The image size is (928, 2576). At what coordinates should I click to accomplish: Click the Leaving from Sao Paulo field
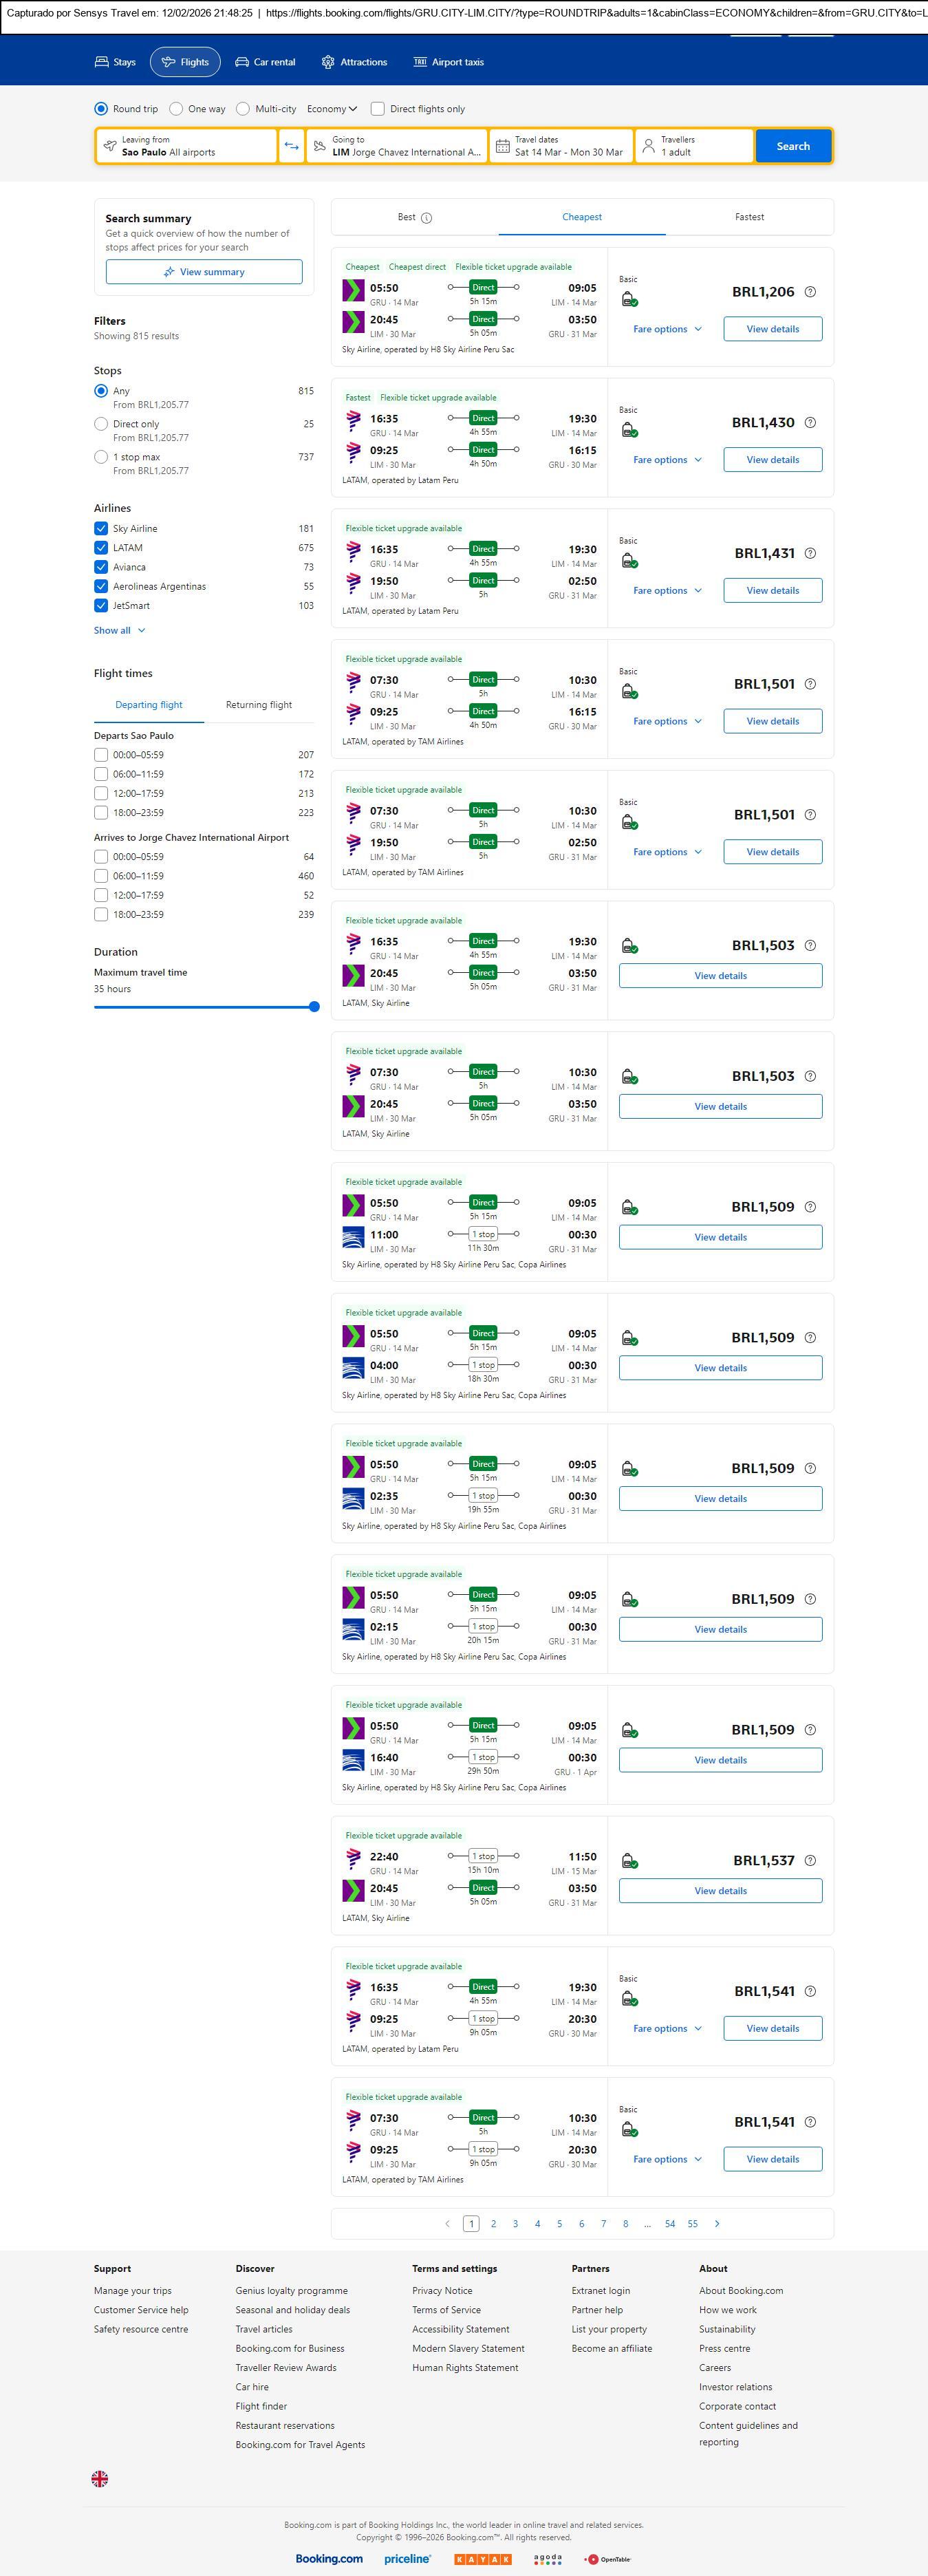[187, 146]
